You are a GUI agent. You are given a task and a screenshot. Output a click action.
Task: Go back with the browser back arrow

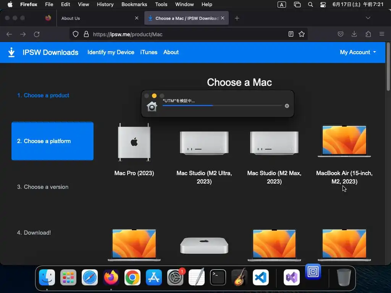pos(9,34)
